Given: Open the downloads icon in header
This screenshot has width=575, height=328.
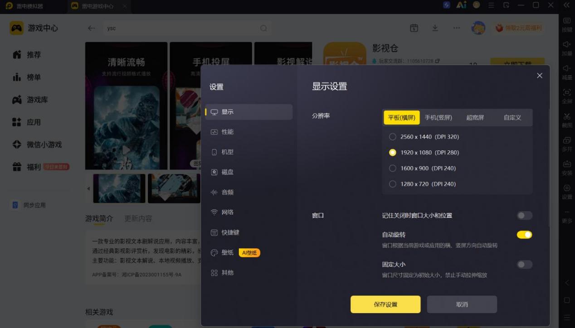Looking at the screenshot, I should pyautogui.click(x=435, y=28).
